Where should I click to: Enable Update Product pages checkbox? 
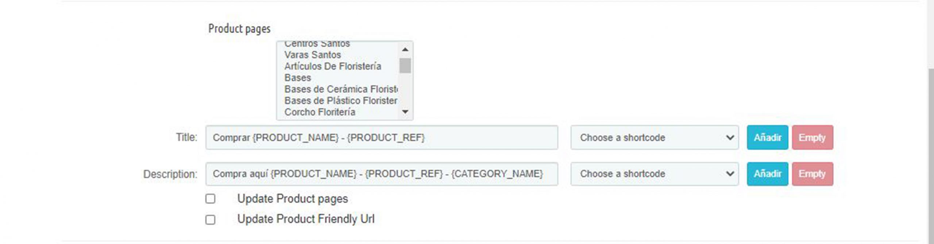click(x=210, y=199)
